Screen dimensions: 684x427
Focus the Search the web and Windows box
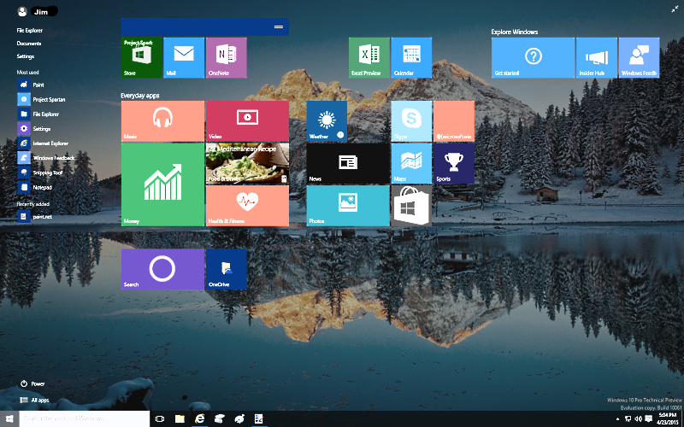tap(85, 418)
